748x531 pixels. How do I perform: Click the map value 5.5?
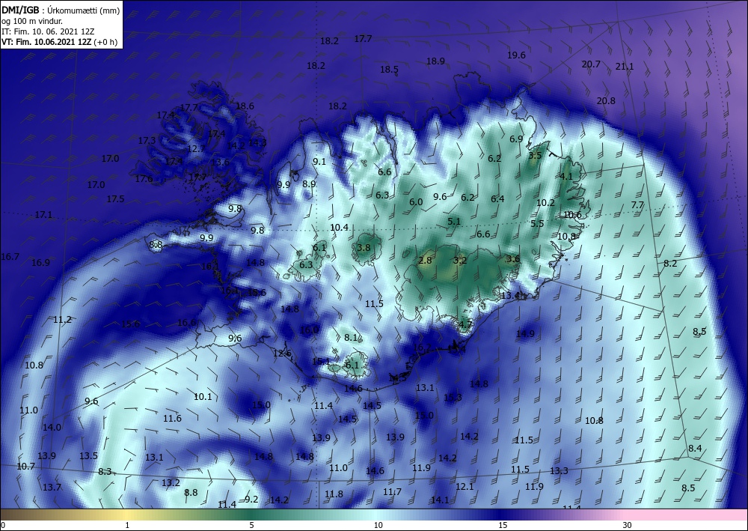point(537,223)
